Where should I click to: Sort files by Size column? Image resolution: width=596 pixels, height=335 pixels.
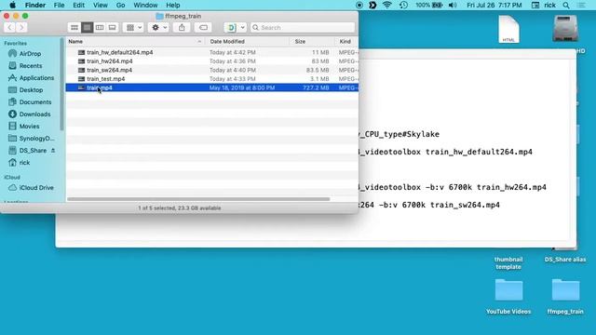(313, 41)
